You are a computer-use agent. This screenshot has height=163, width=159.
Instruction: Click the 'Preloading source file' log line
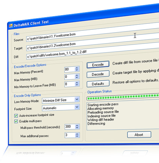coord(103,112)
